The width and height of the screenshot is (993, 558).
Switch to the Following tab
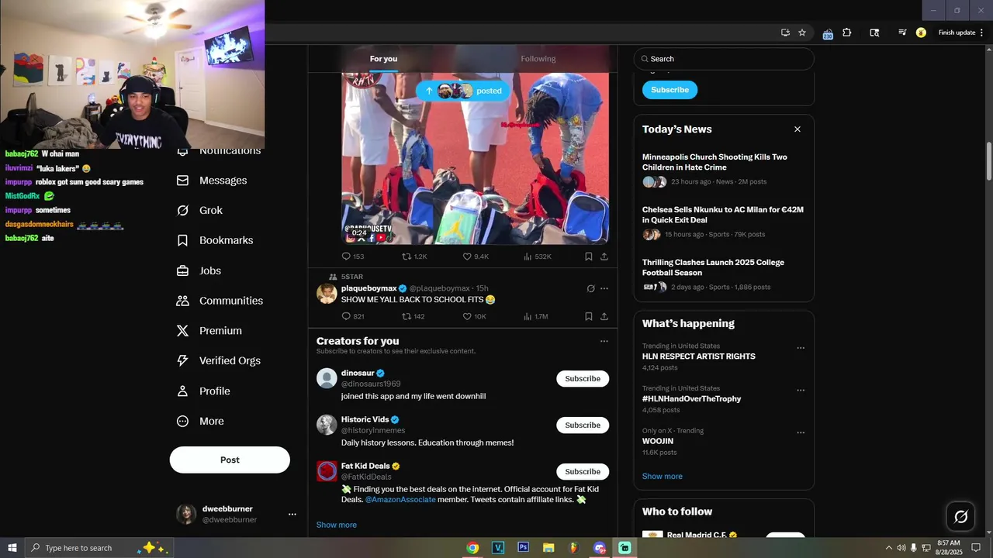(x=538, y=59)
